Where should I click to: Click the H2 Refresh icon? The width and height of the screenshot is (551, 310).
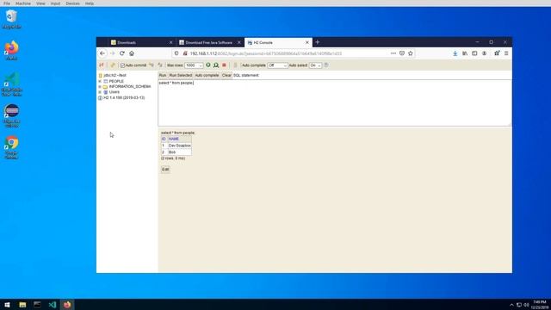[113, 65]
